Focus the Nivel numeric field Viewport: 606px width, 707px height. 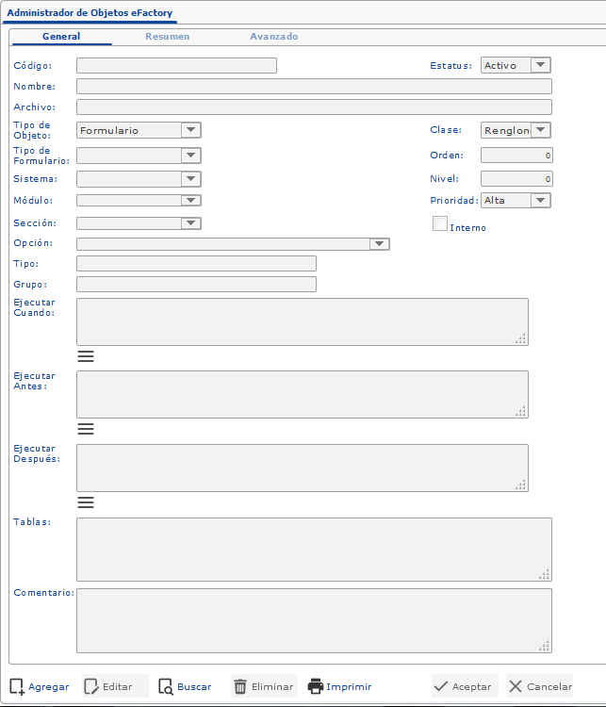pos(516,178)
